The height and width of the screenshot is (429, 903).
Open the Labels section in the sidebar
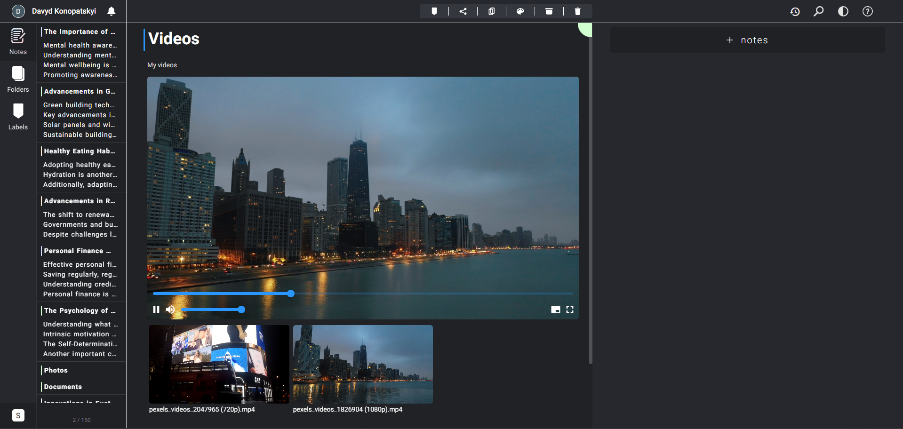[18, 117]
